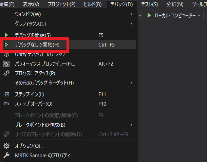Open the プロジェクト(P) menu
The image size is (207, 162).
[x=62, y=4]
